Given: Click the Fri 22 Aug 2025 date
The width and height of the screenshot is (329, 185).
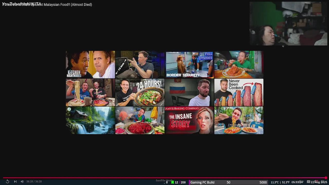Looking at the screenshot, I should [317, 182].
